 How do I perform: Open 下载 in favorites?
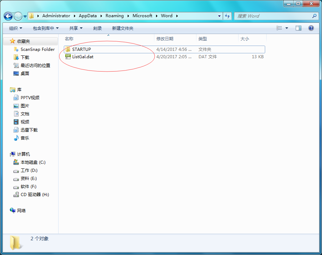(25, 57)
